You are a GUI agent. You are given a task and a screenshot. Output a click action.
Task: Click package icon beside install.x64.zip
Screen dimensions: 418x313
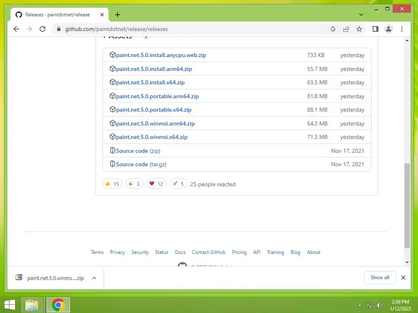(113, 82)
